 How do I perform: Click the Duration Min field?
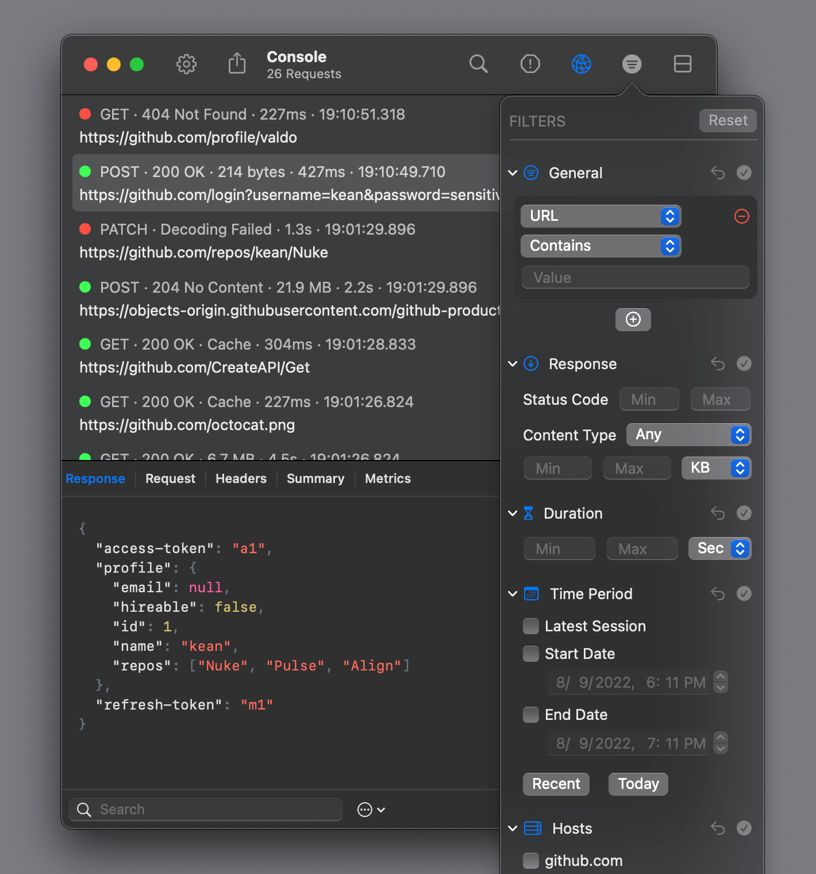pyautogui.click(x=560, y=549)
